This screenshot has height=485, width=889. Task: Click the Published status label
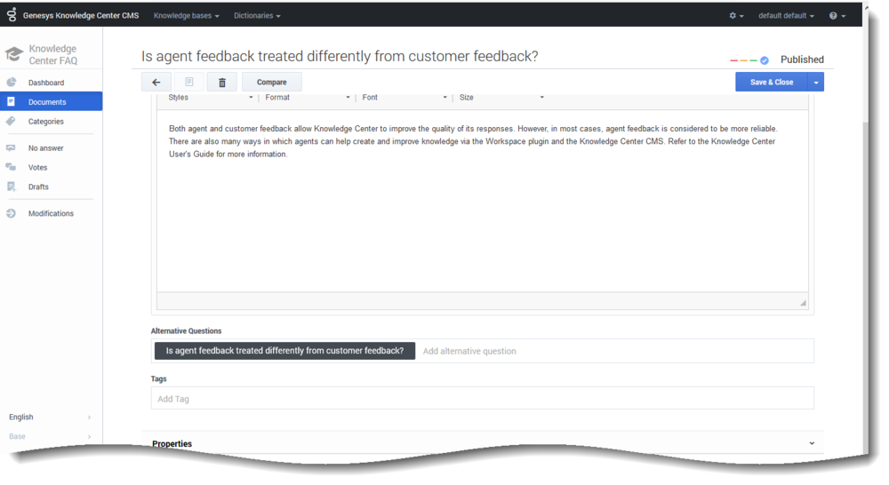[802, 60]
